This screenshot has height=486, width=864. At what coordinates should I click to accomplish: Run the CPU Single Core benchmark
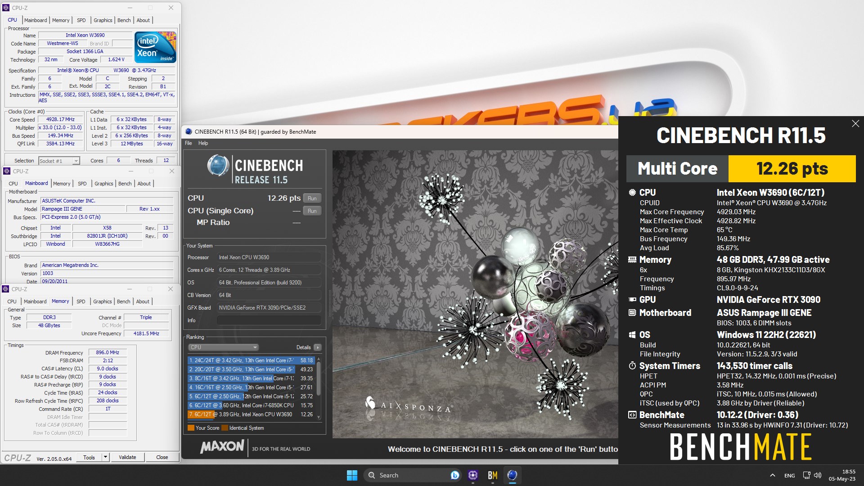coord(312,211)
